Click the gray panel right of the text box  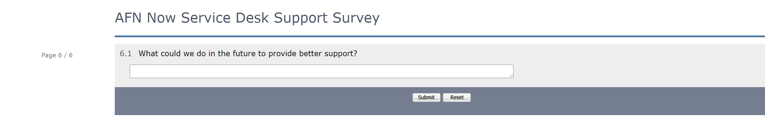[631, 72]
